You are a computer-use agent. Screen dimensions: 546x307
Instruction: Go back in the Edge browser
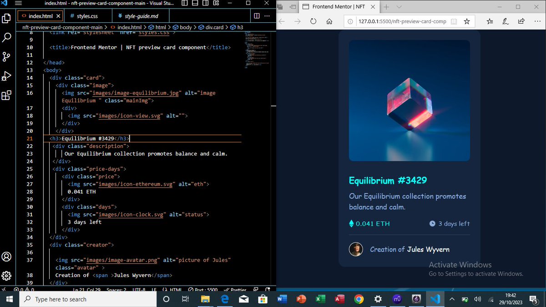coord(282,21)
